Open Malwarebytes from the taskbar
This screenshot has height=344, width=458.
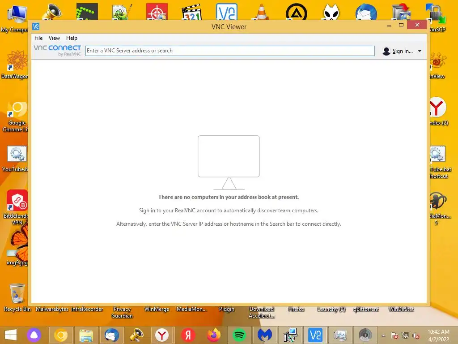[x=265, y=335]
